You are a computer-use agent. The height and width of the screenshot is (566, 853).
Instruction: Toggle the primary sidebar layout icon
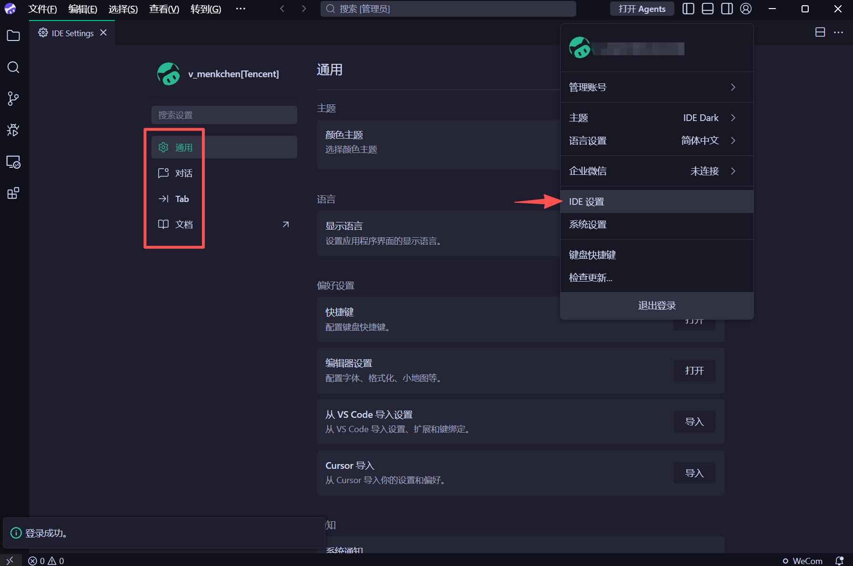(688, 9)
